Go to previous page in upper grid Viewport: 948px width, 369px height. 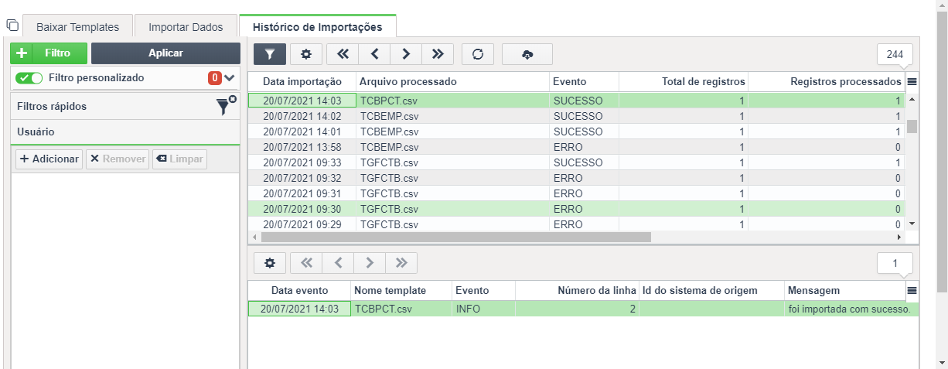pos(374,53)
